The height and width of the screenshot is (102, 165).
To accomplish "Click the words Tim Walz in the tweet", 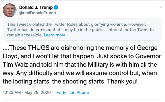I will (15, 64).
